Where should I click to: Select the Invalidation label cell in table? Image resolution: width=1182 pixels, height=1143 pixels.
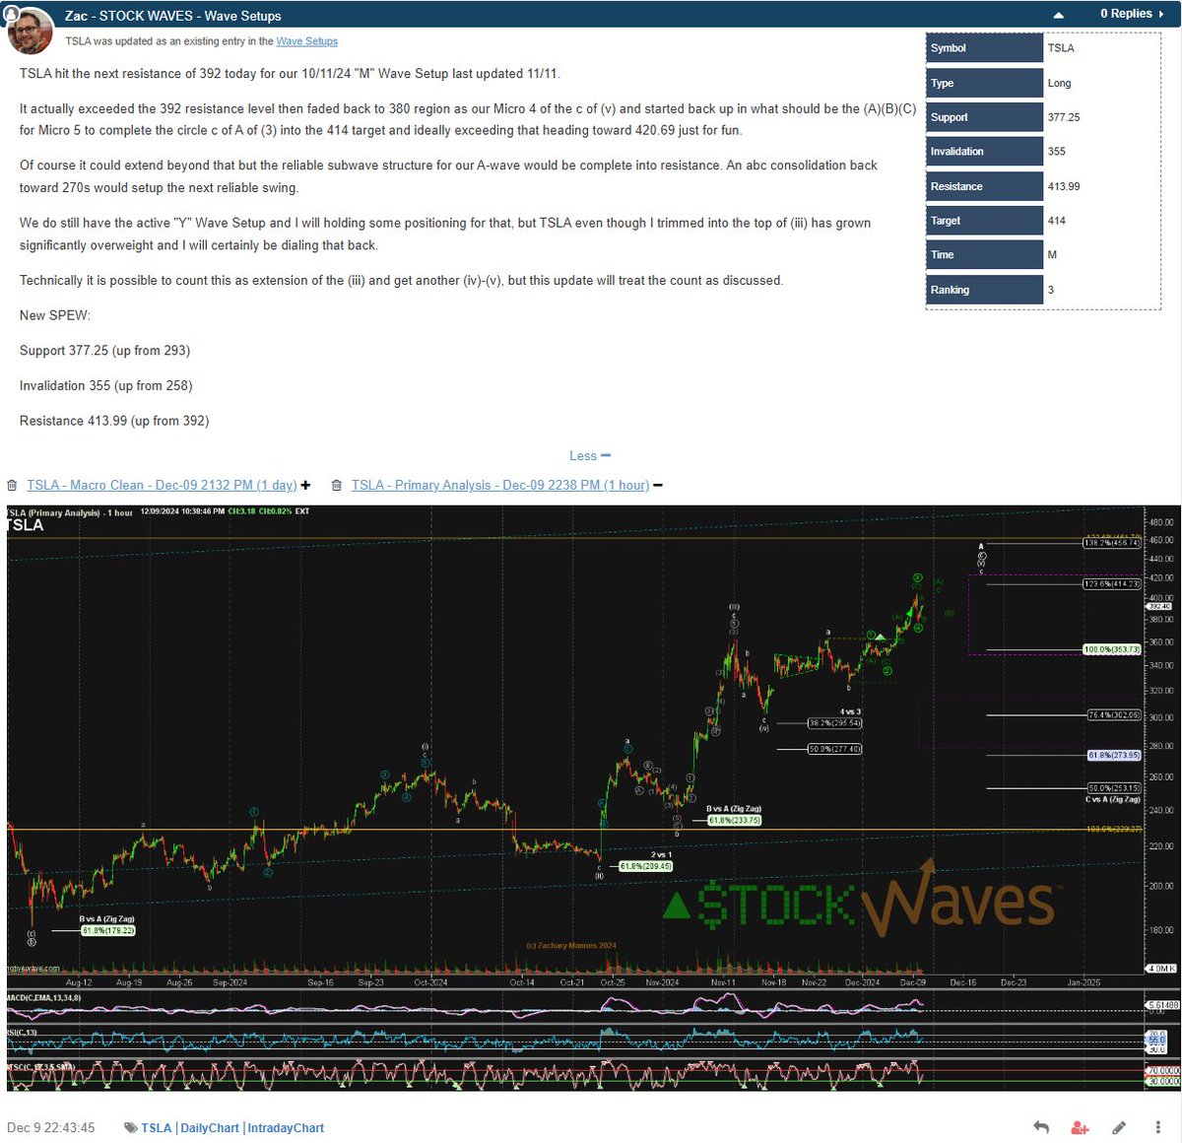[x=985, y=152]
